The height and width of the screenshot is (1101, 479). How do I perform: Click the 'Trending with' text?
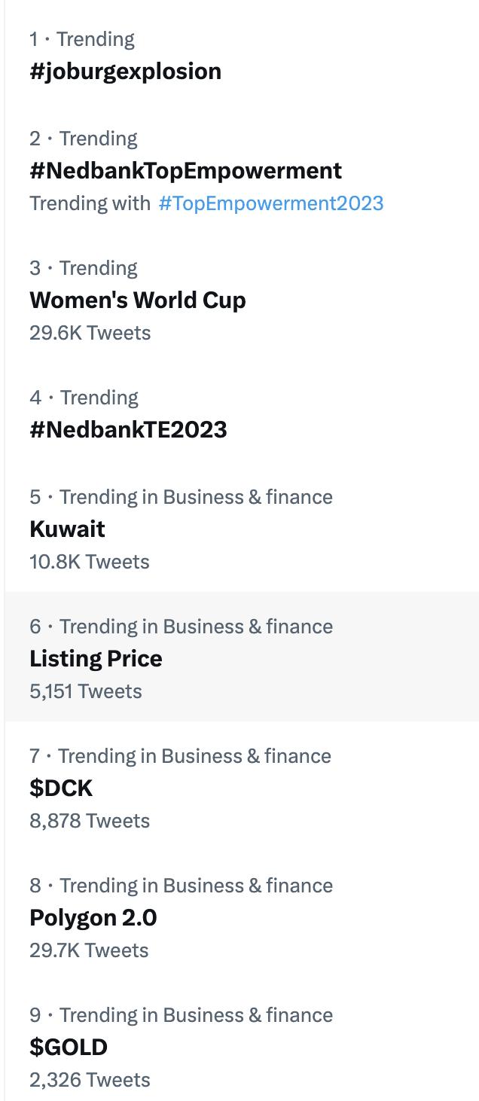90,203
